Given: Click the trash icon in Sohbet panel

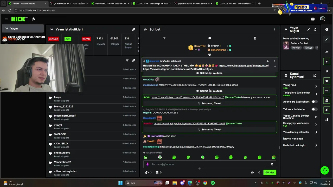Looking at the screenshot, I should click(164, 38).
